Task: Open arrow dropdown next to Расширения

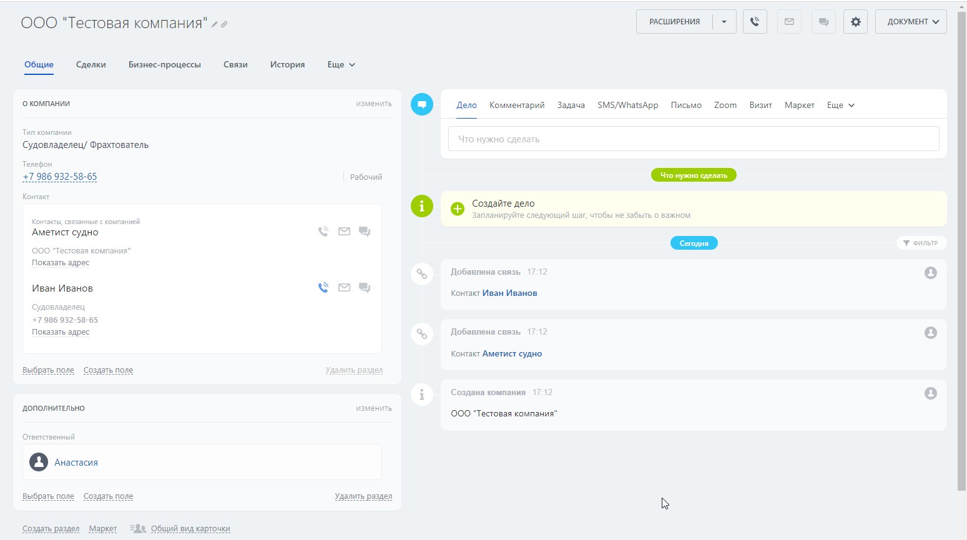Action: [724, 22]
